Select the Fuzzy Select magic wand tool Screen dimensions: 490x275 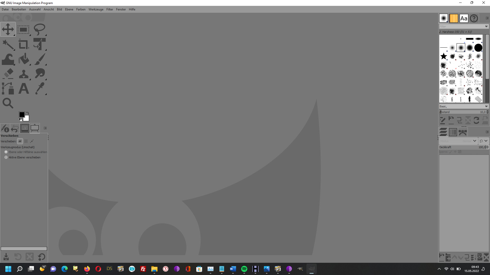tap(8, 45)
